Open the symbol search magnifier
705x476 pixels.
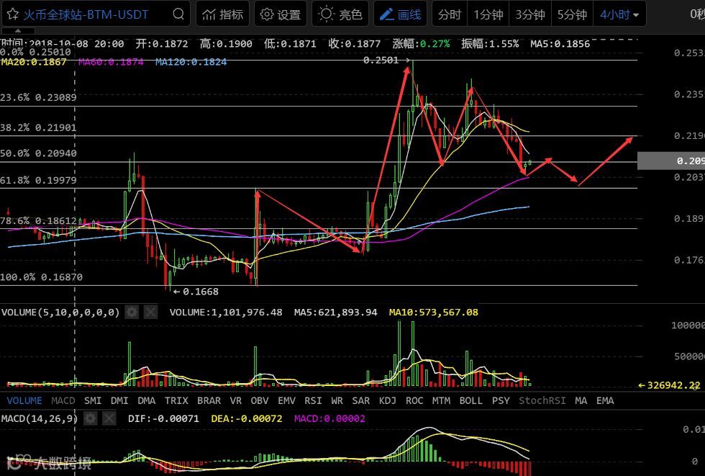point(178,14)
